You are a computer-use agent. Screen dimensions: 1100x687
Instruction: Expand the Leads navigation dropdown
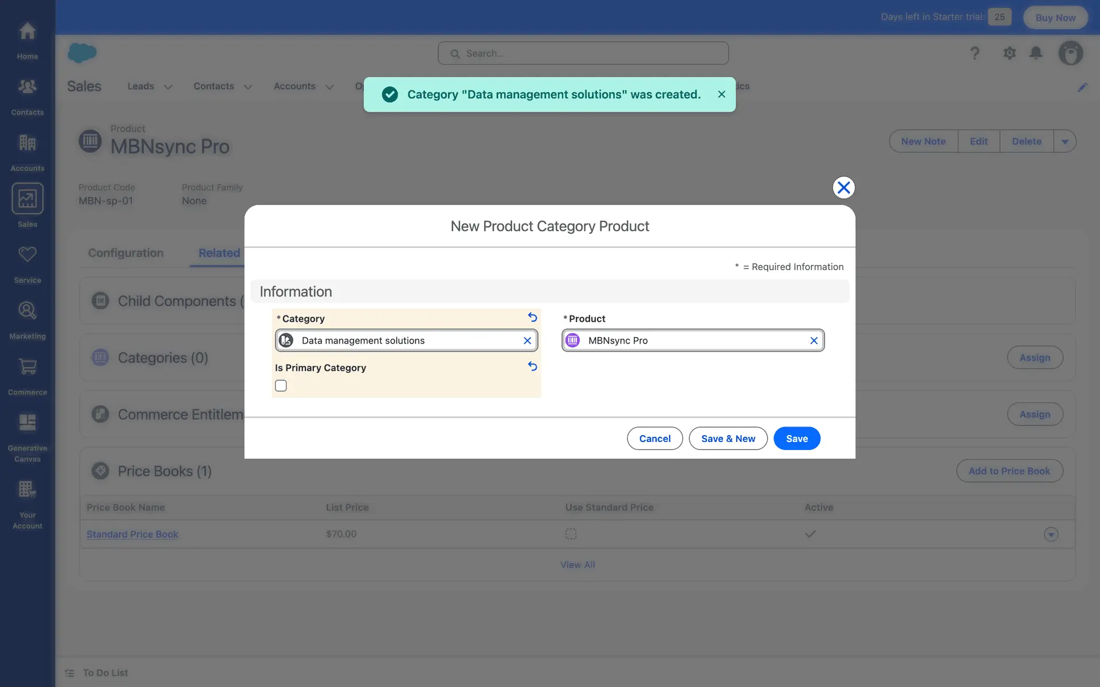pyautogui.click(x=168, y=87)
